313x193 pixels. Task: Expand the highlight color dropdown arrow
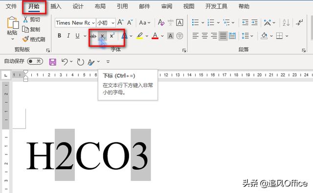pyautogui.click(x=147, y=36)
